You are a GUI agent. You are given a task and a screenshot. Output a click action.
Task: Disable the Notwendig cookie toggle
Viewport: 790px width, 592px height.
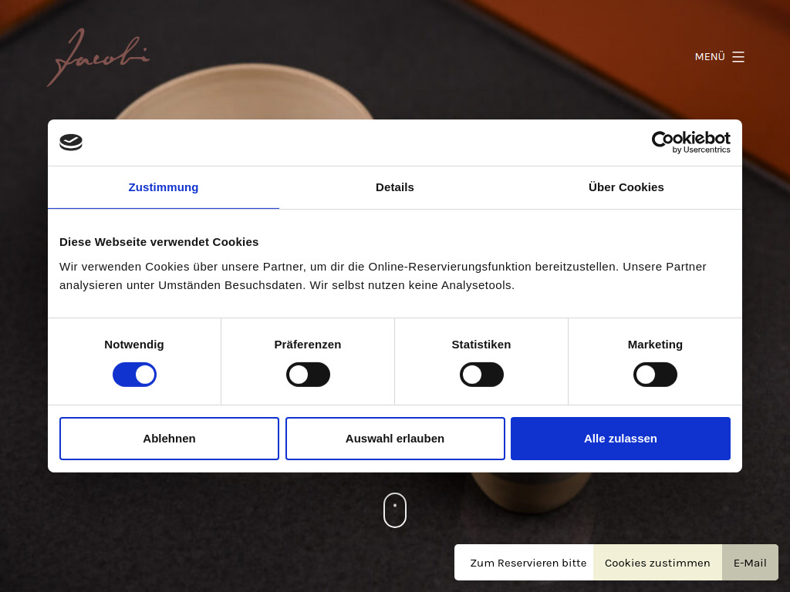(134, 374)
